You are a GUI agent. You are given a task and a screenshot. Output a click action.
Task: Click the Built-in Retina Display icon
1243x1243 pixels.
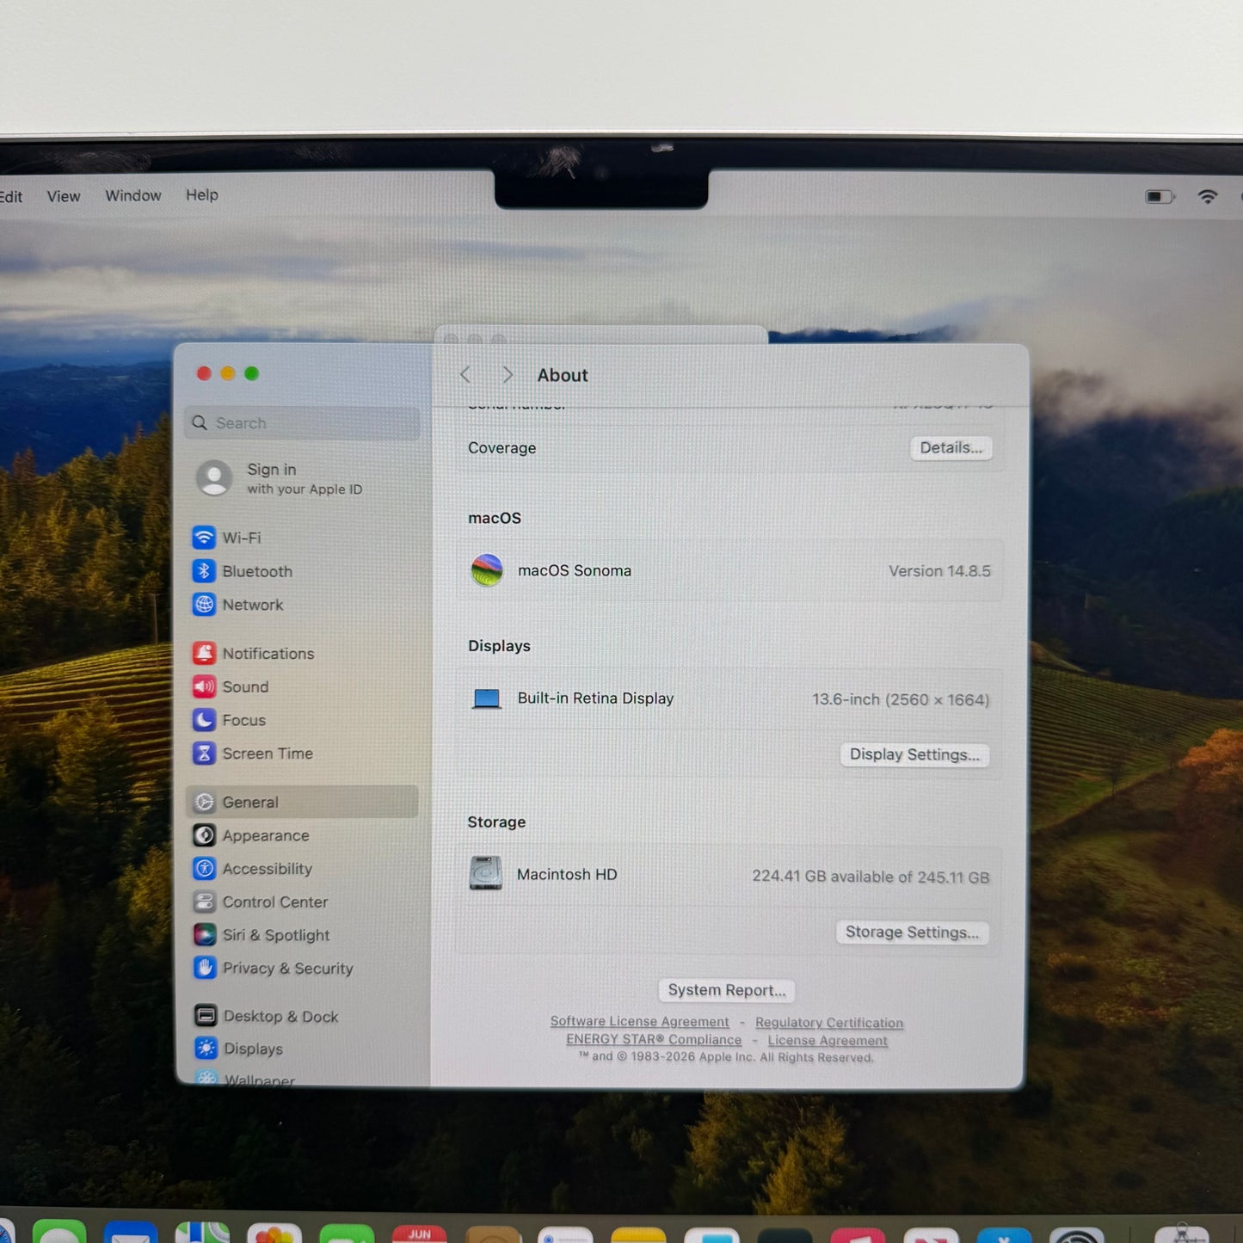pos(487,698)
